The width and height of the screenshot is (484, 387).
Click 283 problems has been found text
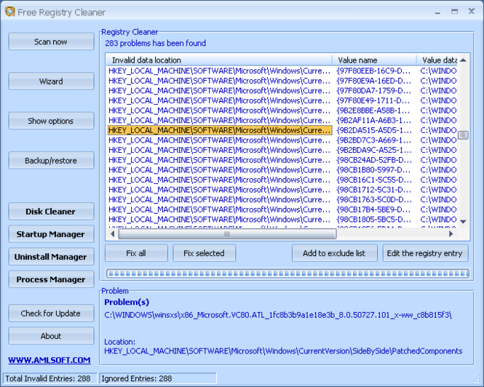click(155, 43)
